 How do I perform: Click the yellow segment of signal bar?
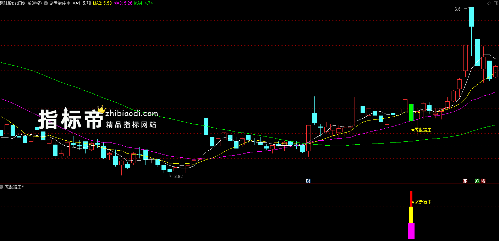click(x=411, y=215)
